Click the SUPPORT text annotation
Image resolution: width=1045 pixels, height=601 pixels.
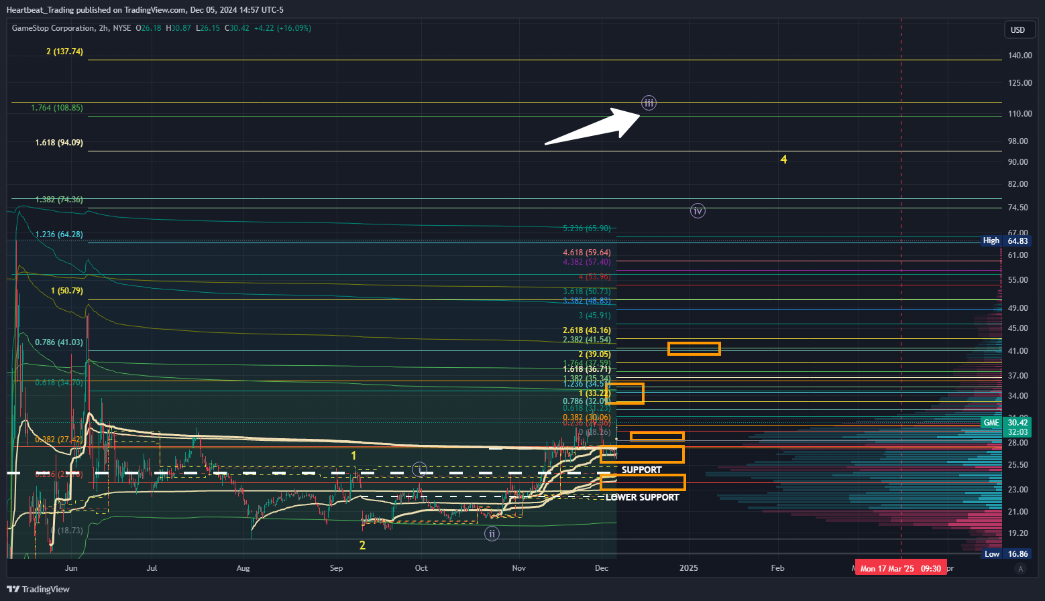pos(641,470)
